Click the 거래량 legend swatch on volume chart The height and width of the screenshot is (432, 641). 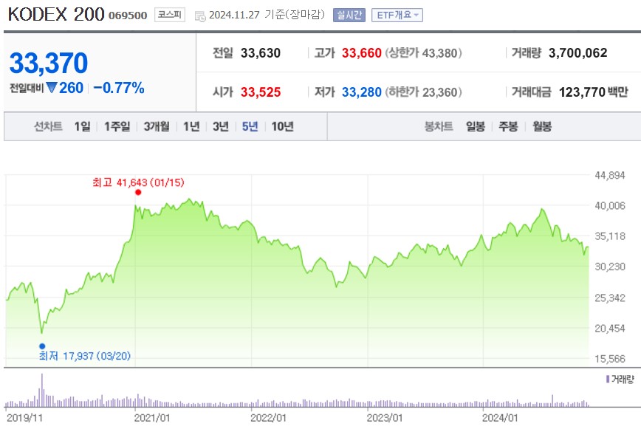coord(608,380)
